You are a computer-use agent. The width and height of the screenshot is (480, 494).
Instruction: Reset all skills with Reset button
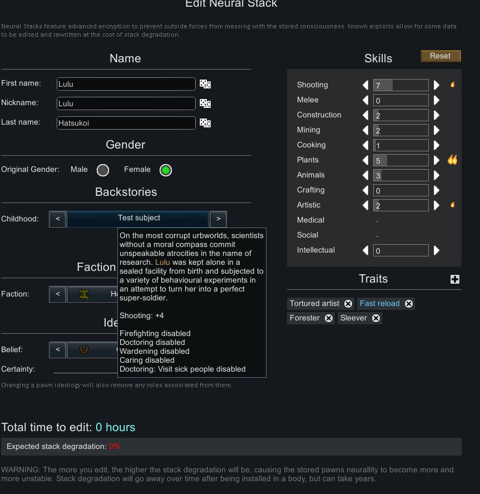tap(441, 56)
